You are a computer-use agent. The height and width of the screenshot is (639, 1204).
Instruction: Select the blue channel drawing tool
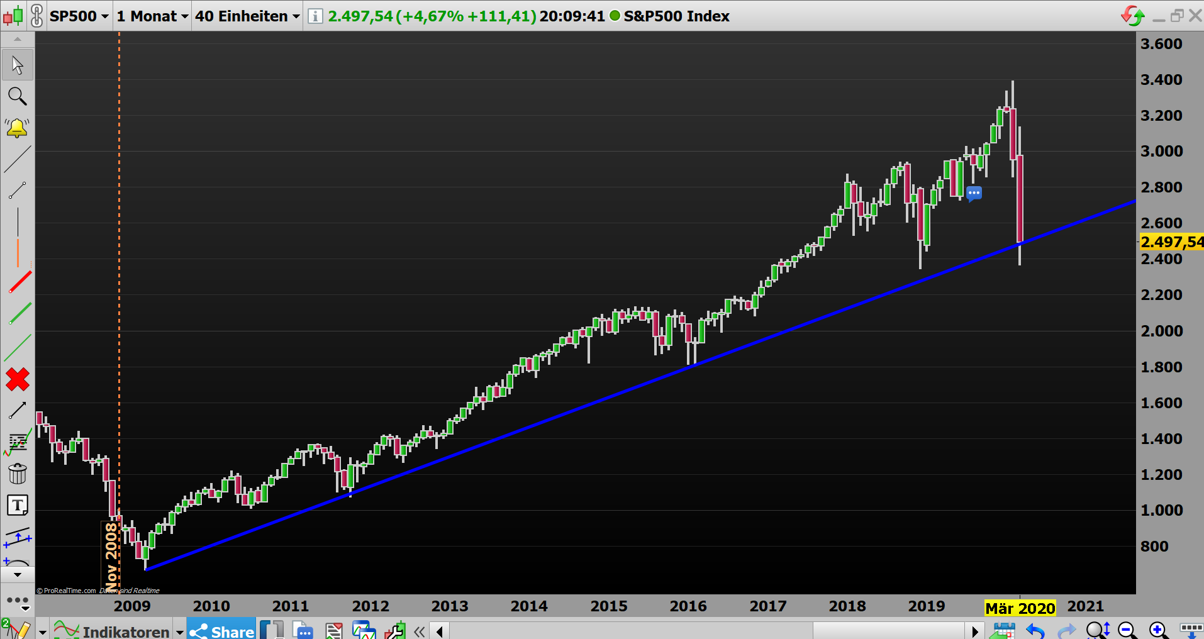pos(18,538)
